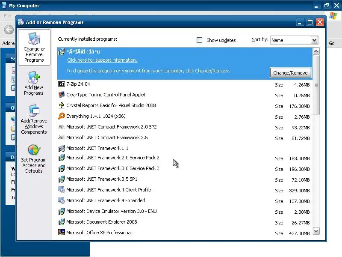
Task: Select .NET Framework 4 Client Profile icon
Action: tap(62, 190)
